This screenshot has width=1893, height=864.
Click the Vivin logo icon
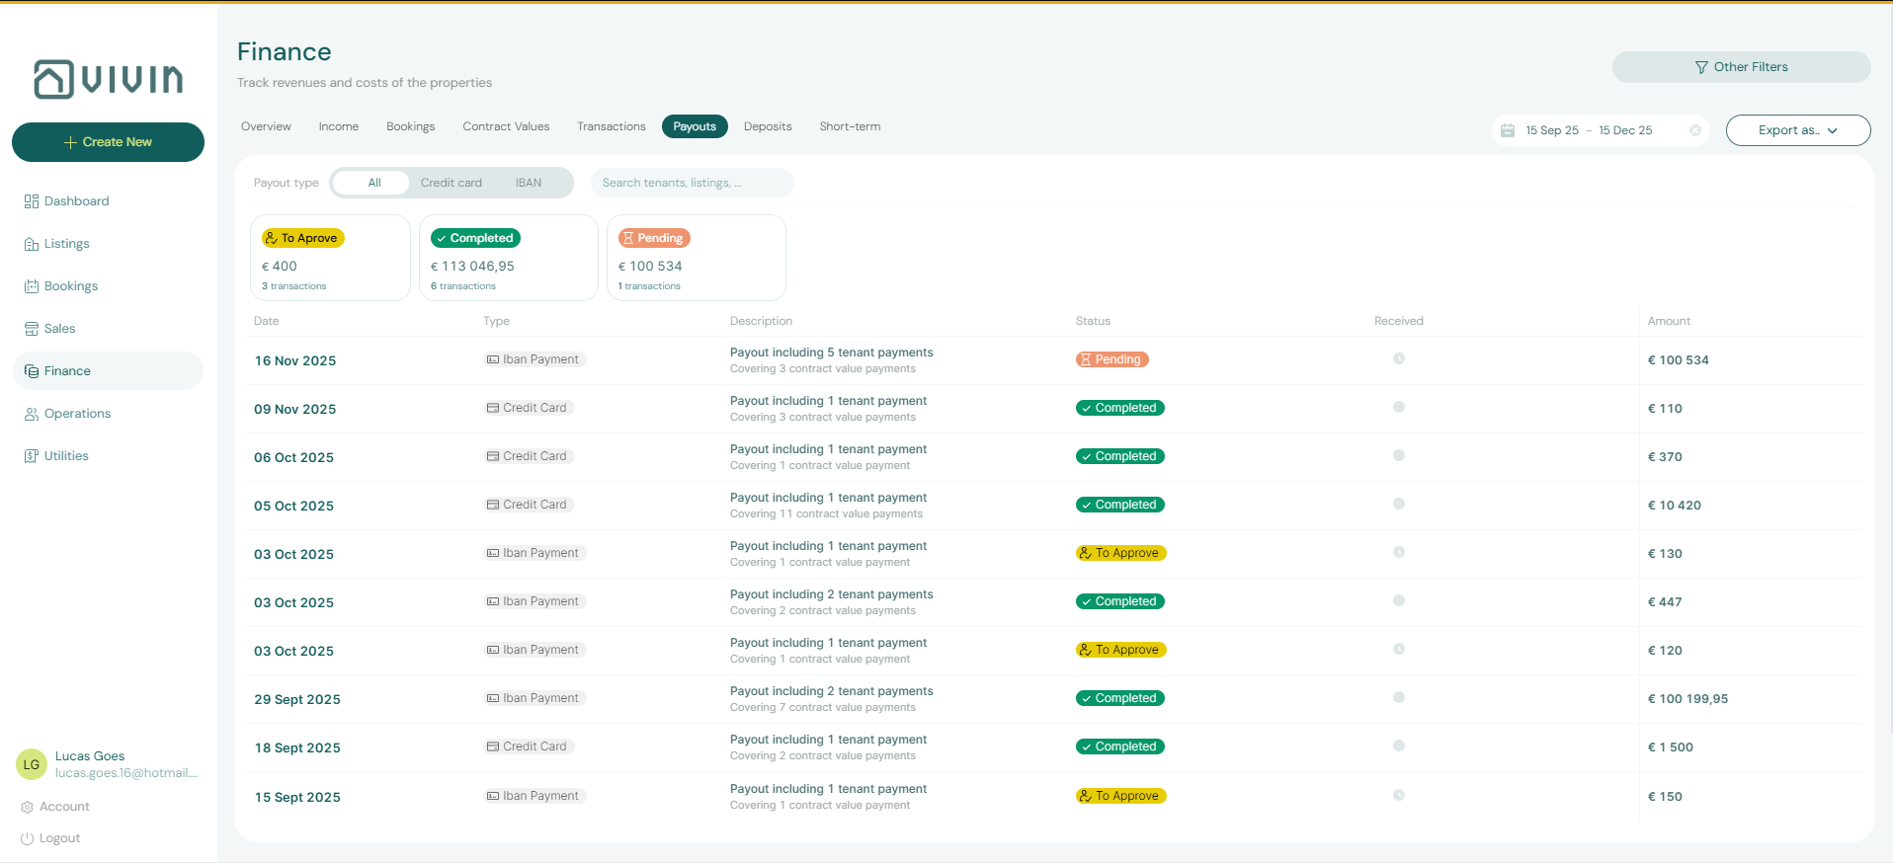pos(54,79)
